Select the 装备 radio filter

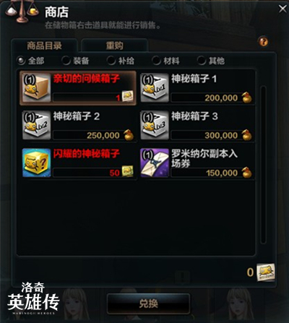[66, 61]
